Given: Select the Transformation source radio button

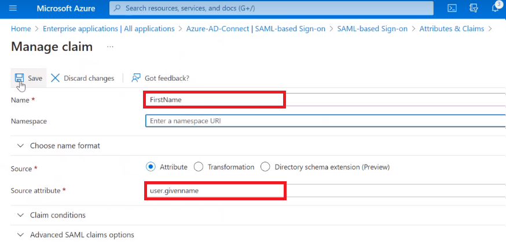Looking at the screenshot, I should pyautogui.click(x=199, y=167).
